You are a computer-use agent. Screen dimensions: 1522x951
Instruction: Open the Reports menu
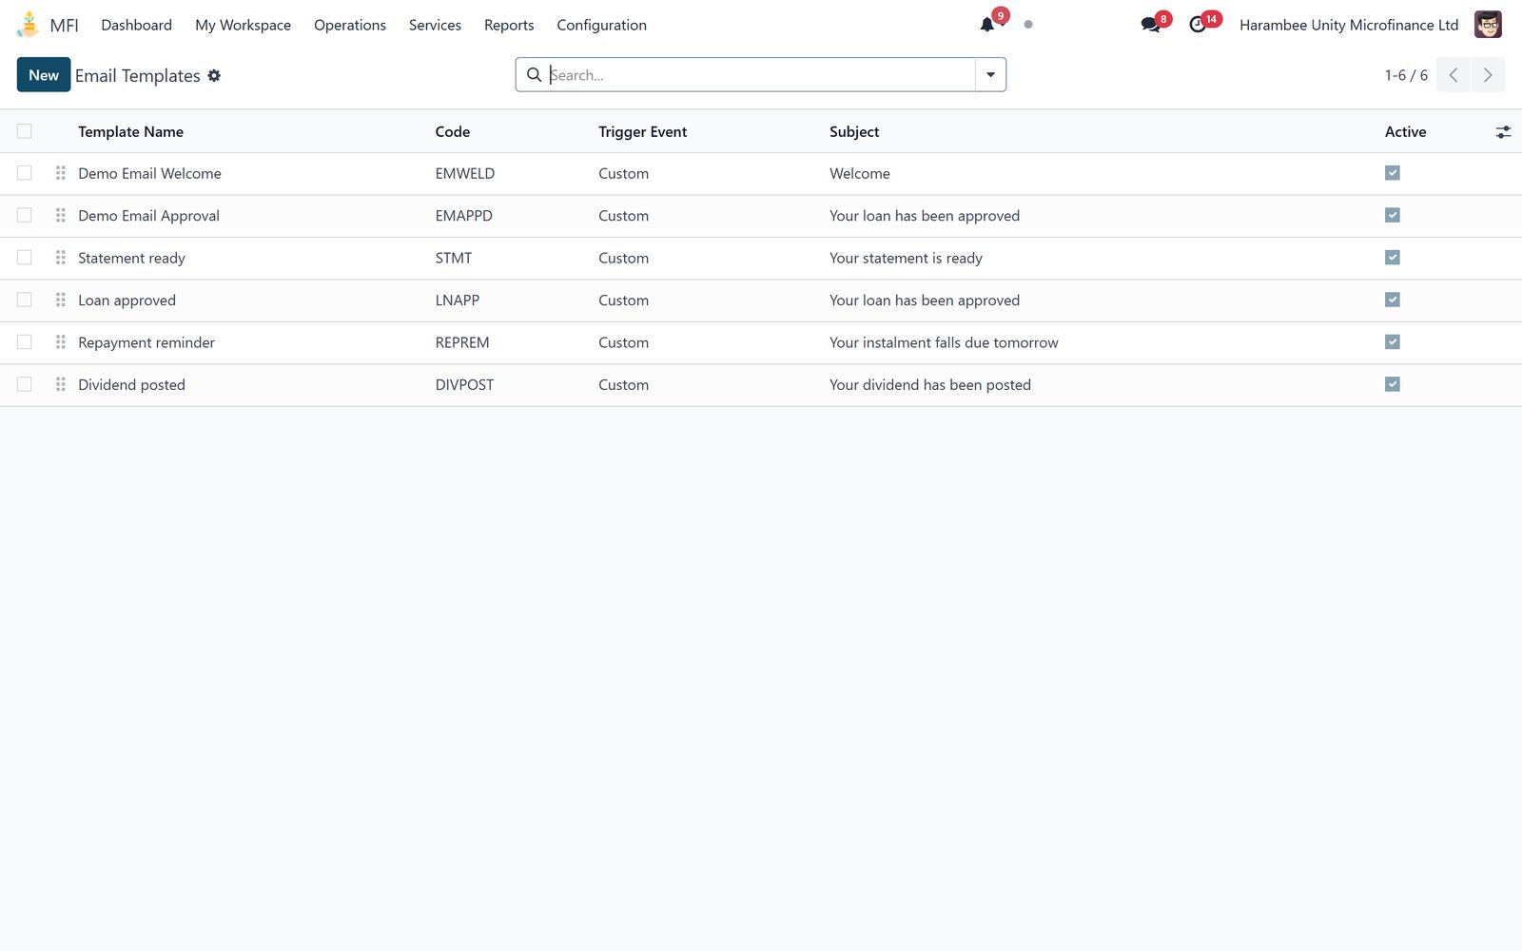509,25
